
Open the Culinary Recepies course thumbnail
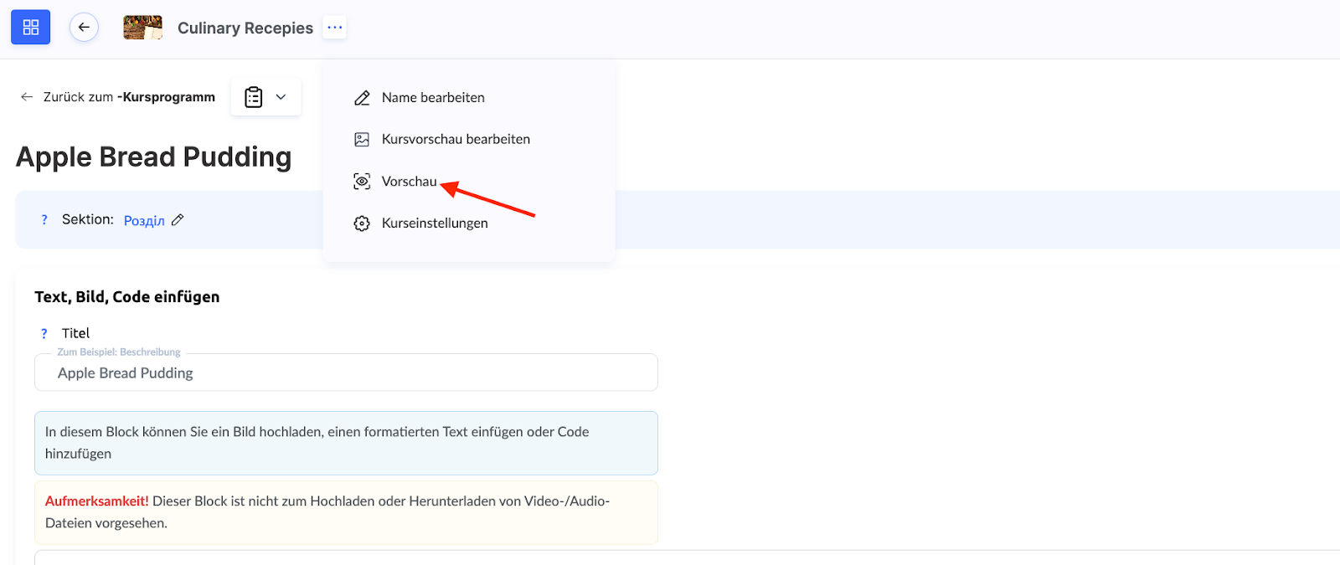pos(142,28)
